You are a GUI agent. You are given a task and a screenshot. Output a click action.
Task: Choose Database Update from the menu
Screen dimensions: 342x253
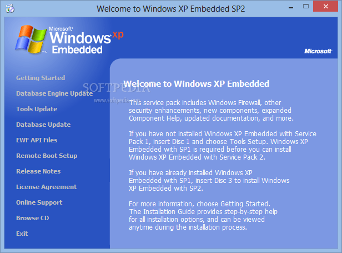43,125
